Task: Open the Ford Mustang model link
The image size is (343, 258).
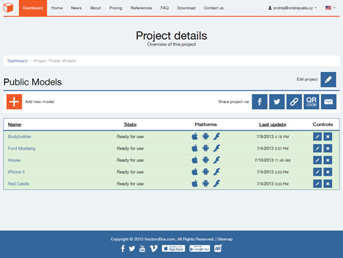Action: point(21,148)
